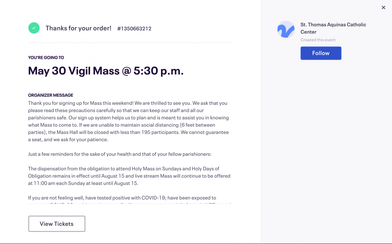This screenshot has height=244, width=392.
Task: Select the May 30 Vigil Mass event title
Action: tap(106, 71)
